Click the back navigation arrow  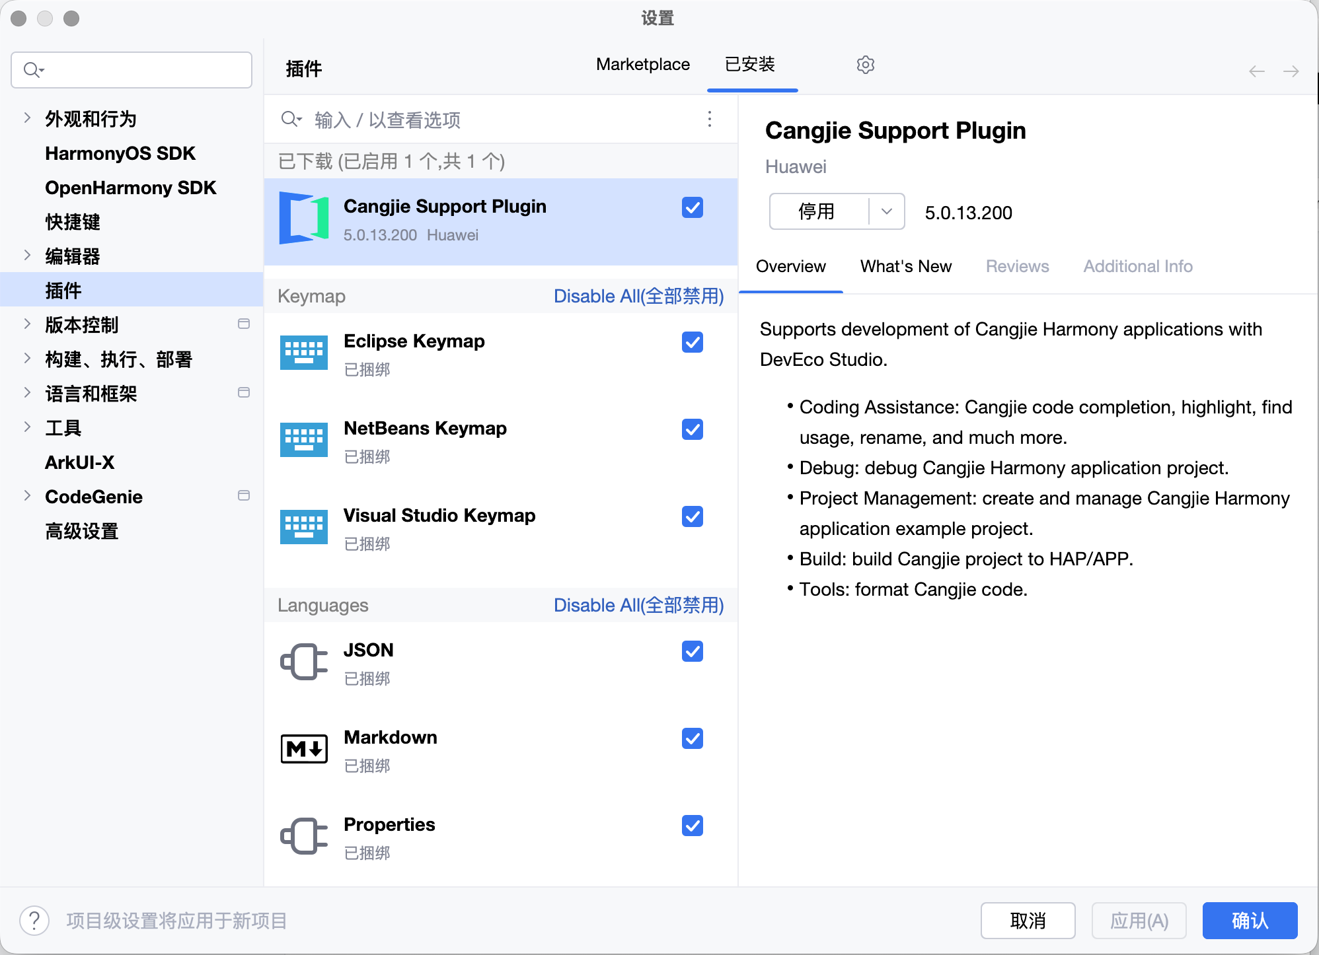pyautogui.click(x=1257, y=71)
